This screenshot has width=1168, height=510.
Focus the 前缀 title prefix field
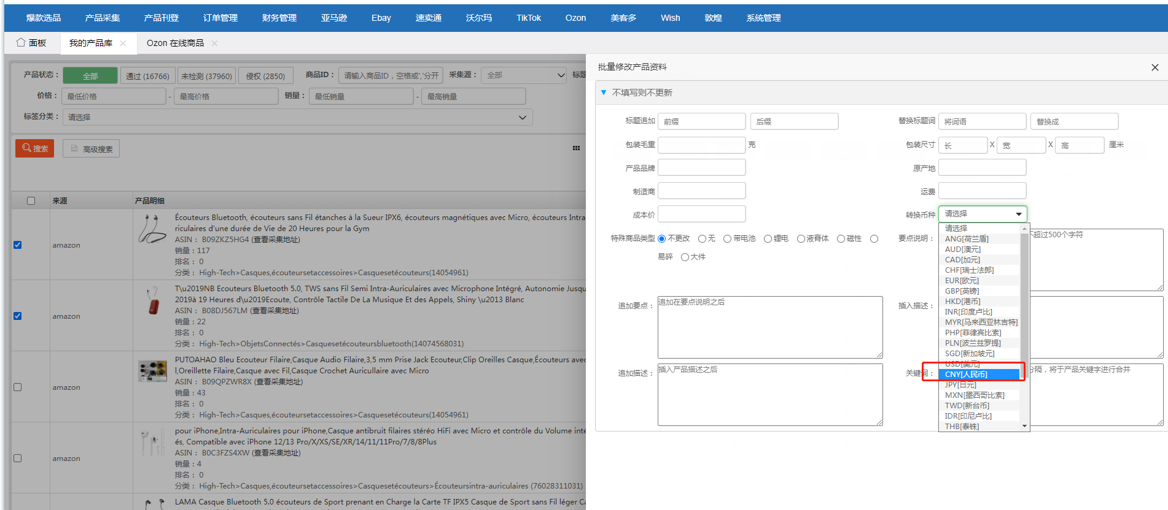702,121
